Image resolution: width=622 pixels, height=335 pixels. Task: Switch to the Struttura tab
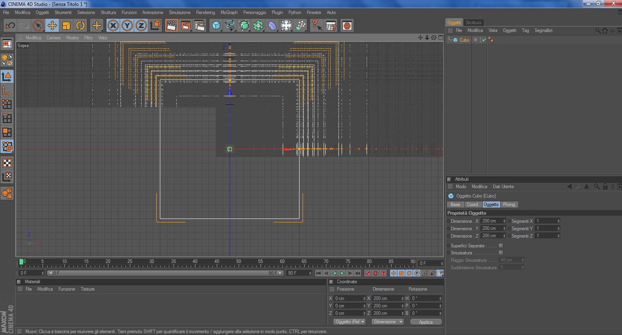click(473, 23)
